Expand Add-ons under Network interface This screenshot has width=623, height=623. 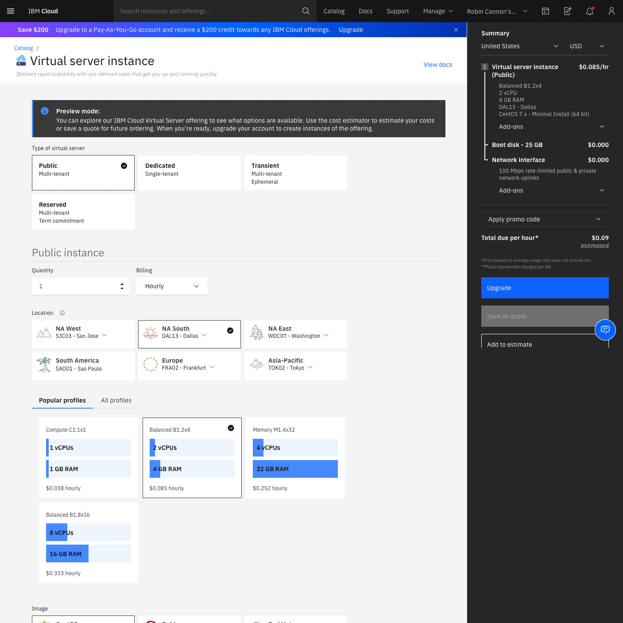pyautogui.click(x=552, y=190)
